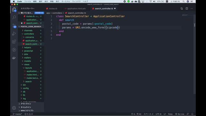Open the Extensions view
This screenshot has width=206, height=116.
(x=14, y=42)
